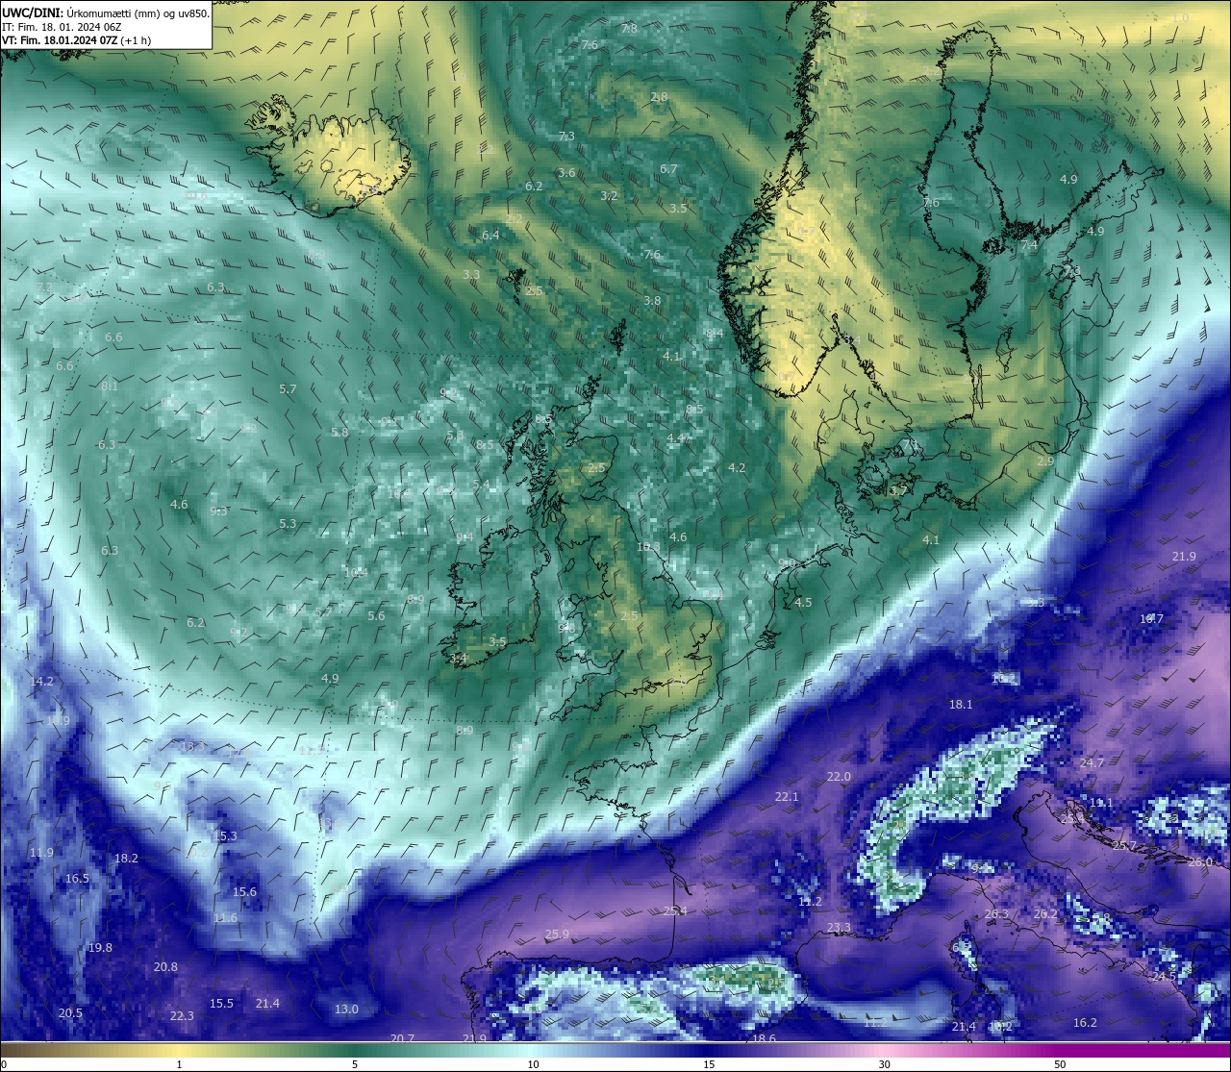Click the map value 4.5 near the Netherlands

click(803, 602)
